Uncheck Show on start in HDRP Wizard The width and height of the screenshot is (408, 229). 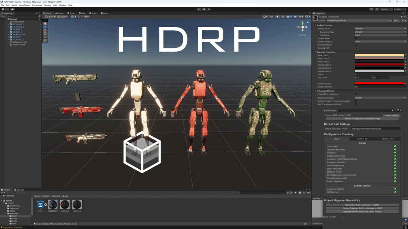[x=343, y=217]
